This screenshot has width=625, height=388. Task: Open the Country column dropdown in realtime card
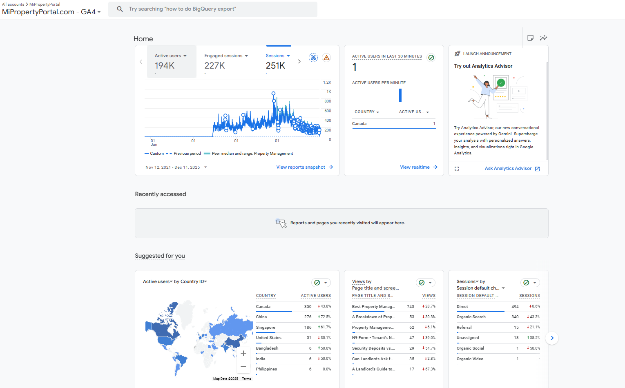[x=366, y=111]
